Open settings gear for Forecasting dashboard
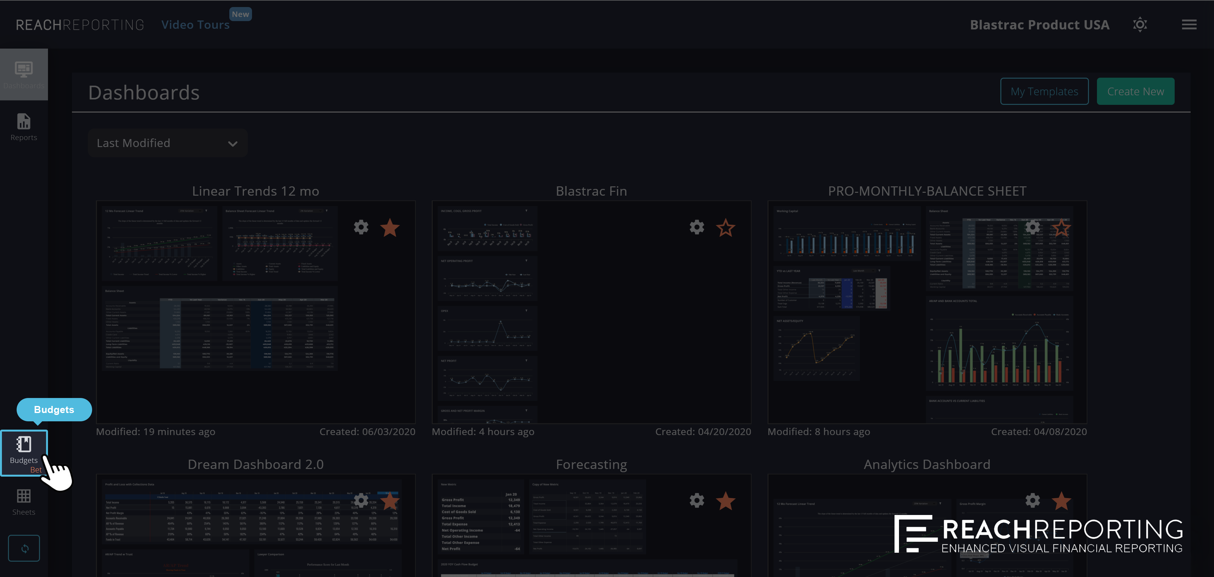This screenshot has height=577, width=1214. pos(697,501)
